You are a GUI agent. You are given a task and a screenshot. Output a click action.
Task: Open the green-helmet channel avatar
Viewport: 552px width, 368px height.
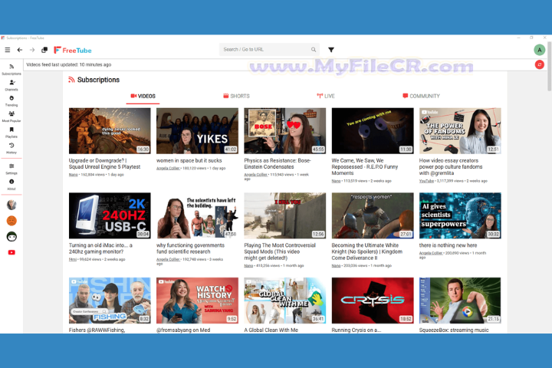click(x=11, y=237)
